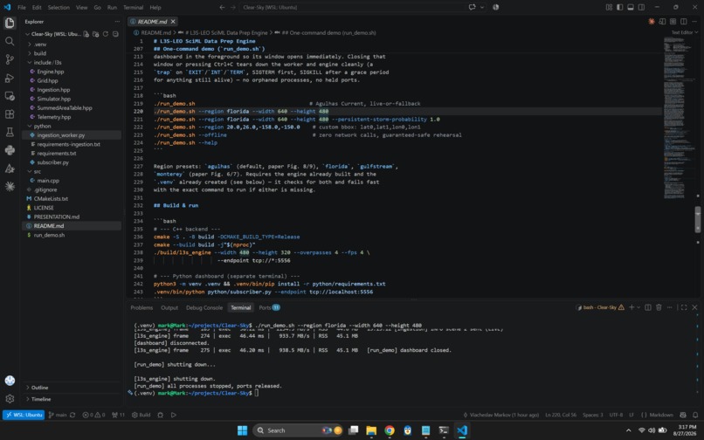This screenshot has height=440, width=704.
Task: Split the editor right
Action: [683, 21]
